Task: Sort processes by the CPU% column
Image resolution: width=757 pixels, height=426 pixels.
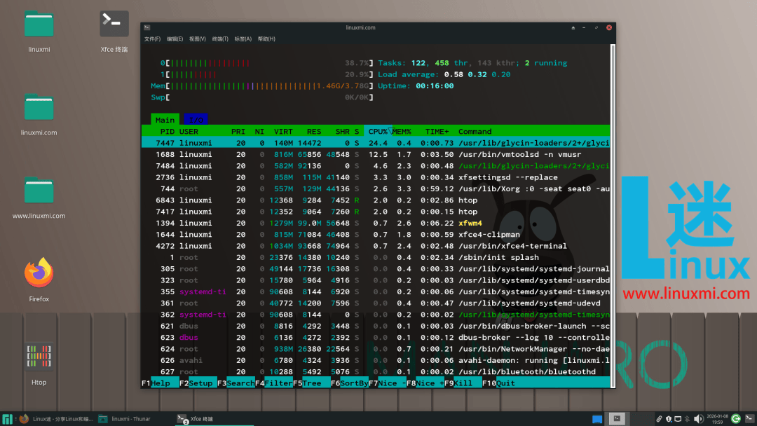Action: click(378, 131)
